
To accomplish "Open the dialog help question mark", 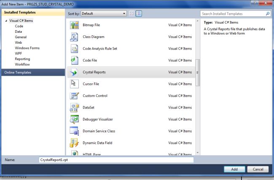I will click(x=255, y=3).
